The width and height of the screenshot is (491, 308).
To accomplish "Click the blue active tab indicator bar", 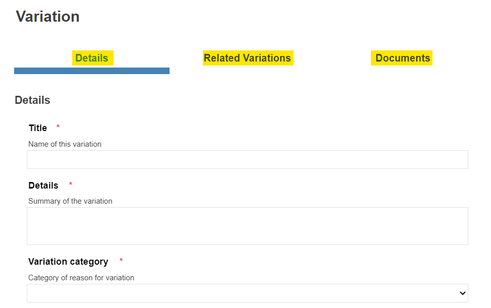I will [x=92, y=71].
